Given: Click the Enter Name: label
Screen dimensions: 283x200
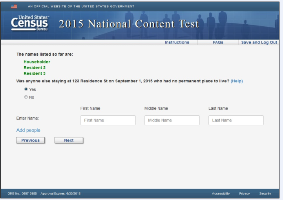Looking at the screenshot, I should [27, 118].
